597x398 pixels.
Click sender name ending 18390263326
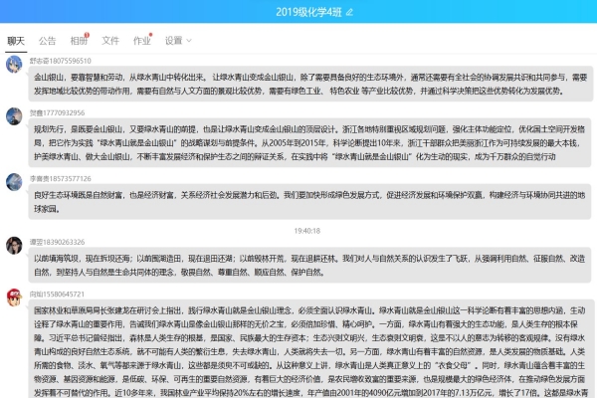tap(60, 242)
